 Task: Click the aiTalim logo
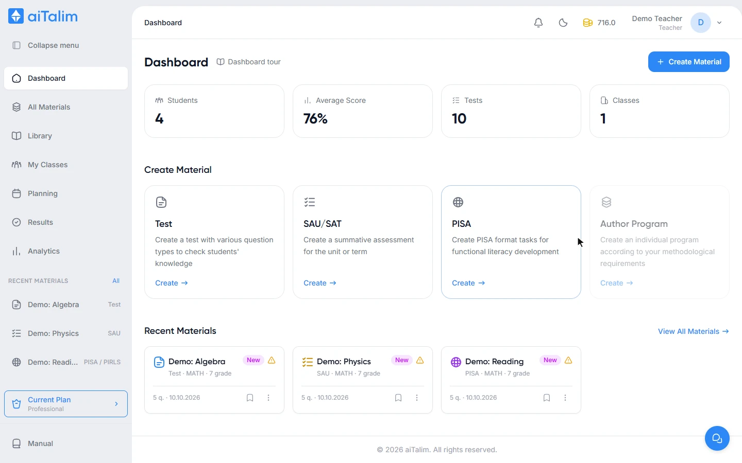click(43, 16)
